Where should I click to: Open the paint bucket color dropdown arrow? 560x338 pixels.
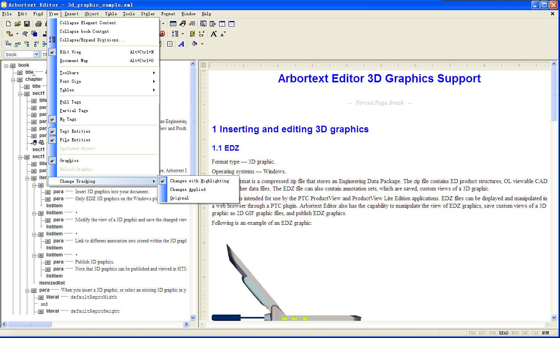pyautogui.click(x=202, y=44)
